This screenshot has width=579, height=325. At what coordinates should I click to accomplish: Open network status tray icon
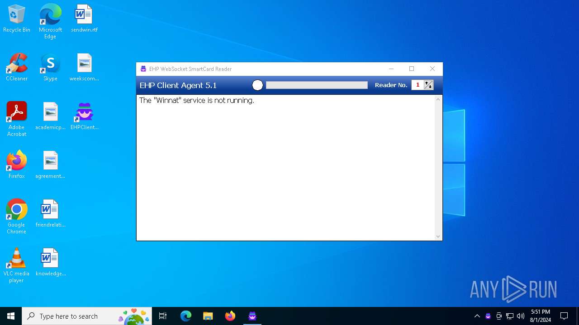click(x=510, y=316)
